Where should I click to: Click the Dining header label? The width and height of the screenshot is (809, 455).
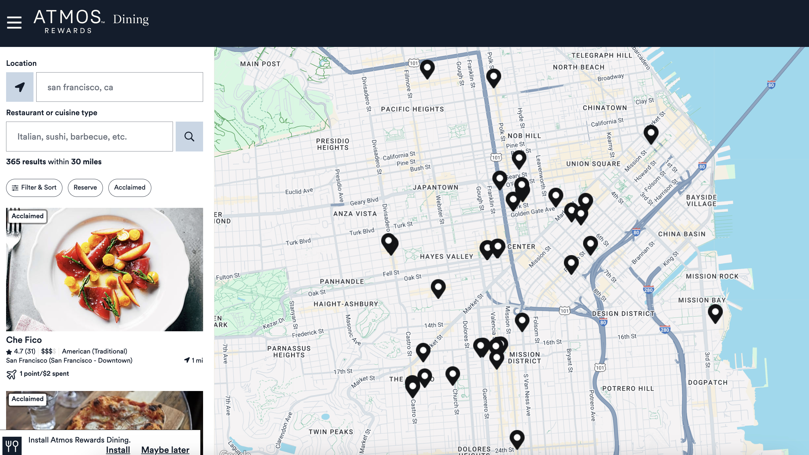click(131, 19)
